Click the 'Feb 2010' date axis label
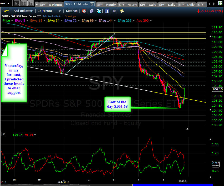 [x=64, y=182]
